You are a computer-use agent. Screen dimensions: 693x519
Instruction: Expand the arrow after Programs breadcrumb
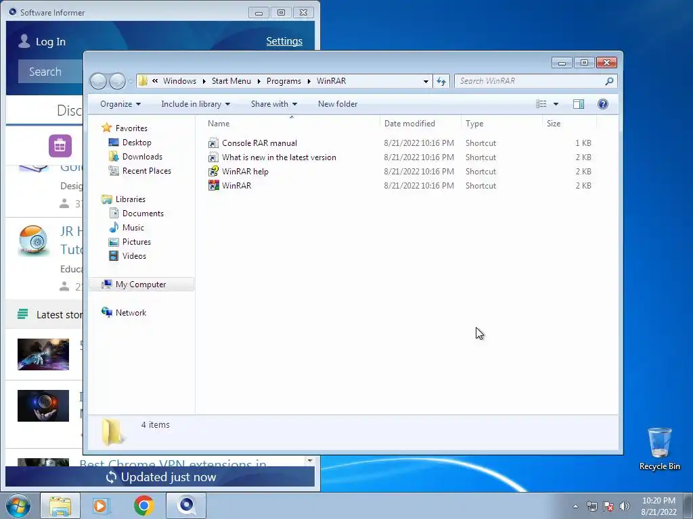(x=309, y=81)
